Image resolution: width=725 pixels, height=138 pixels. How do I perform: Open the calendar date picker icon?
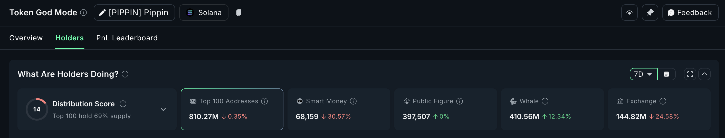coord(666,74)
